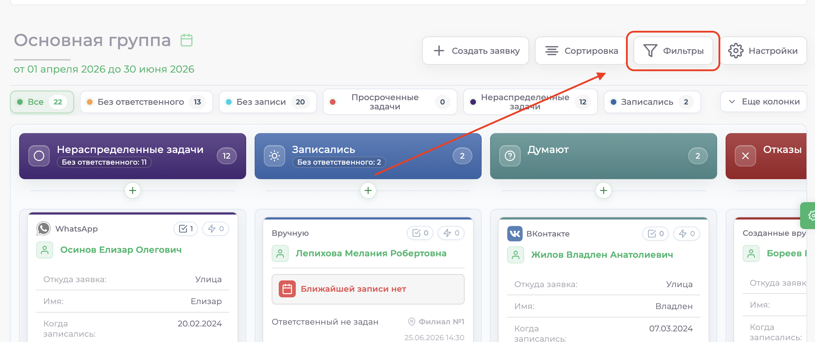Screen dimensions: 815x342
Task: Click the red calendar icon in Ближайшей записи нет
Action: click(287, 289)
